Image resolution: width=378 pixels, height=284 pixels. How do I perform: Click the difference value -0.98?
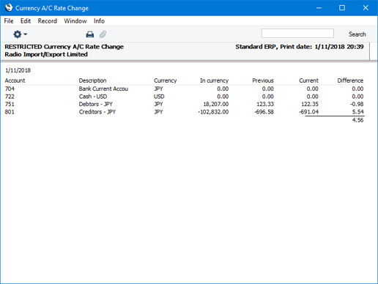coord(357,104)
